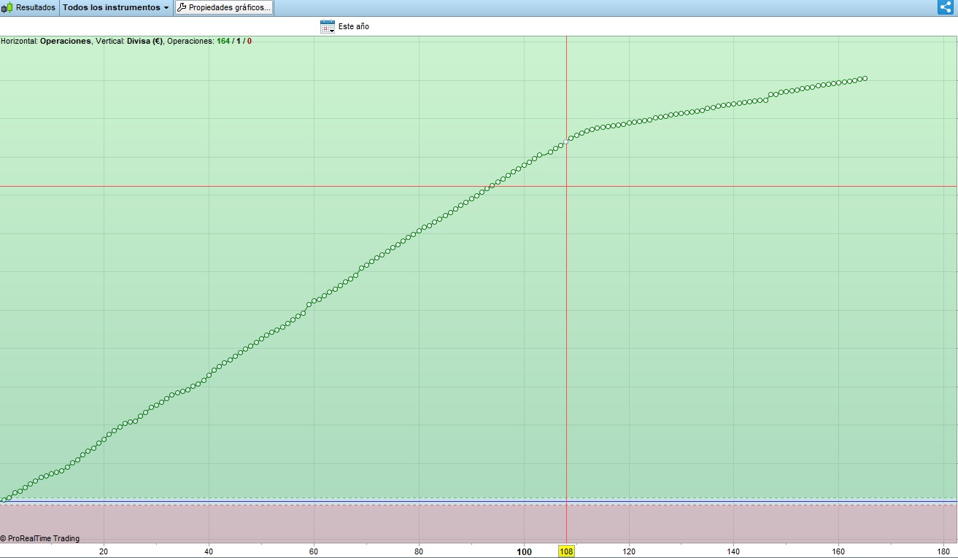Select the yellow 108 axis marker
958x558 pixels.
(x=566, y=551)
